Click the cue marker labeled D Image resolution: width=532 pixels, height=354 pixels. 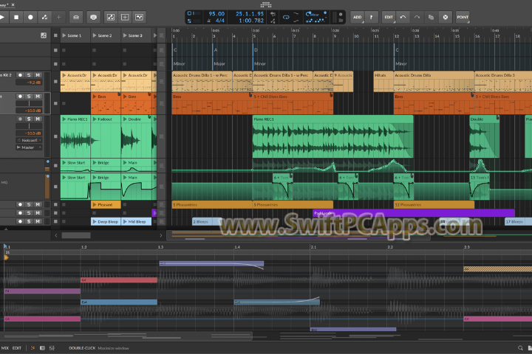pos(256,50)
